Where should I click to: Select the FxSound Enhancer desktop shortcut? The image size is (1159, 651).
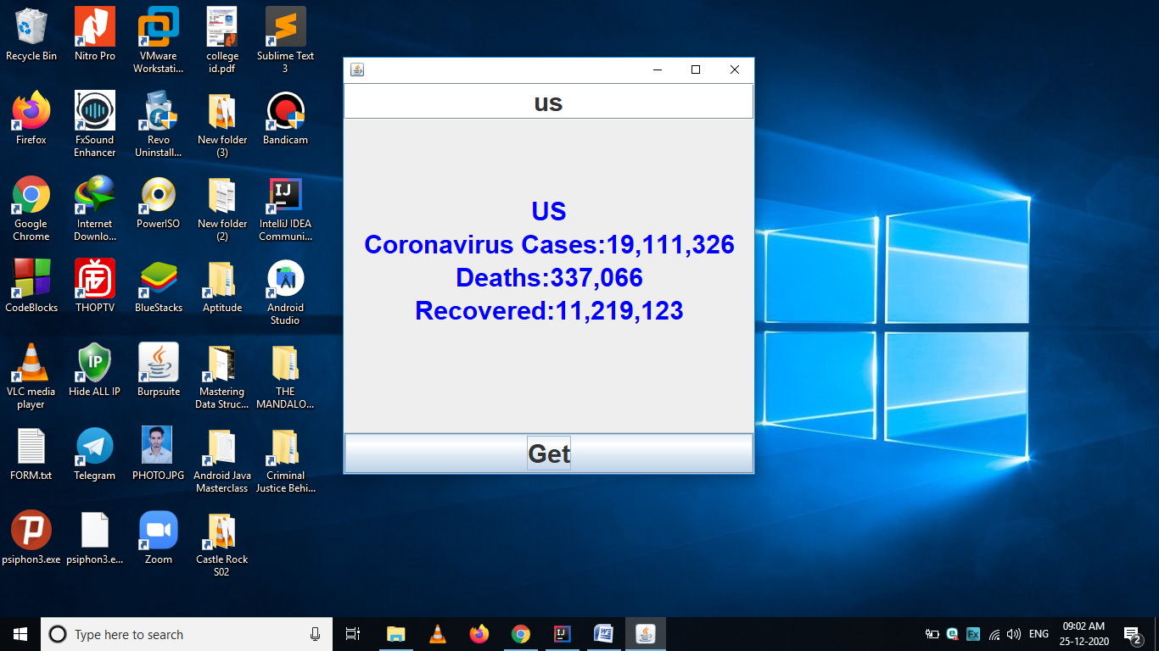click(95, 125)
